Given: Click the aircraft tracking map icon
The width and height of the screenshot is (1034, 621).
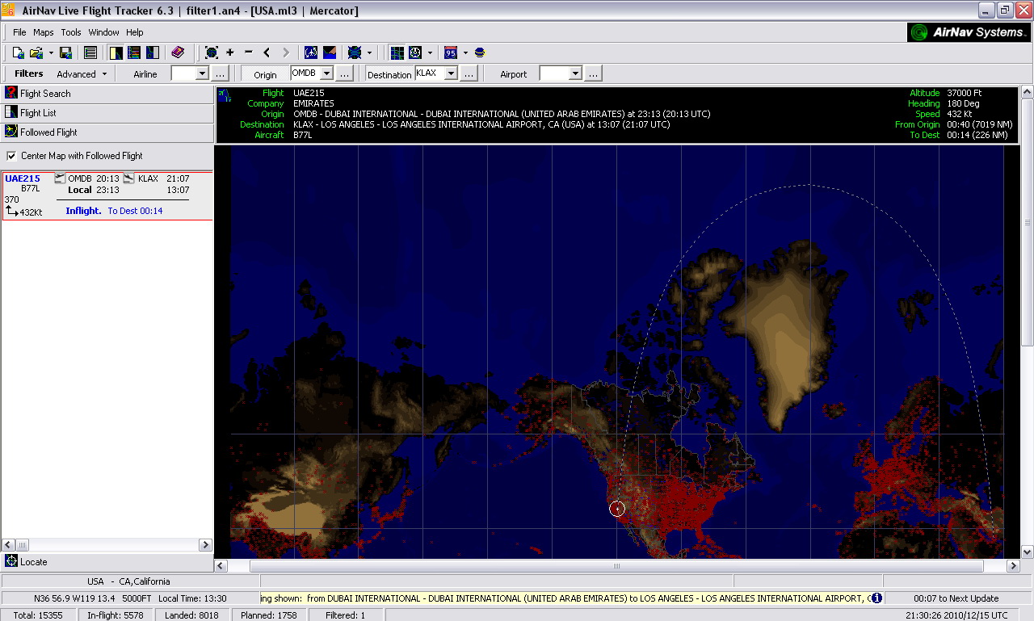Looking at the screenshot, I should pyautogui.click(x=311, y=52).
